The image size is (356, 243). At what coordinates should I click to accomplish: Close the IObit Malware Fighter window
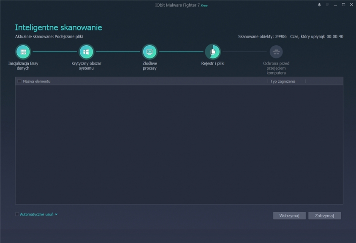[351, 5]
